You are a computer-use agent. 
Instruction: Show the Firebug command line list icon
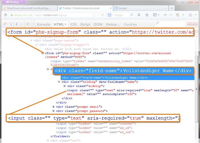tap(28, 24)
